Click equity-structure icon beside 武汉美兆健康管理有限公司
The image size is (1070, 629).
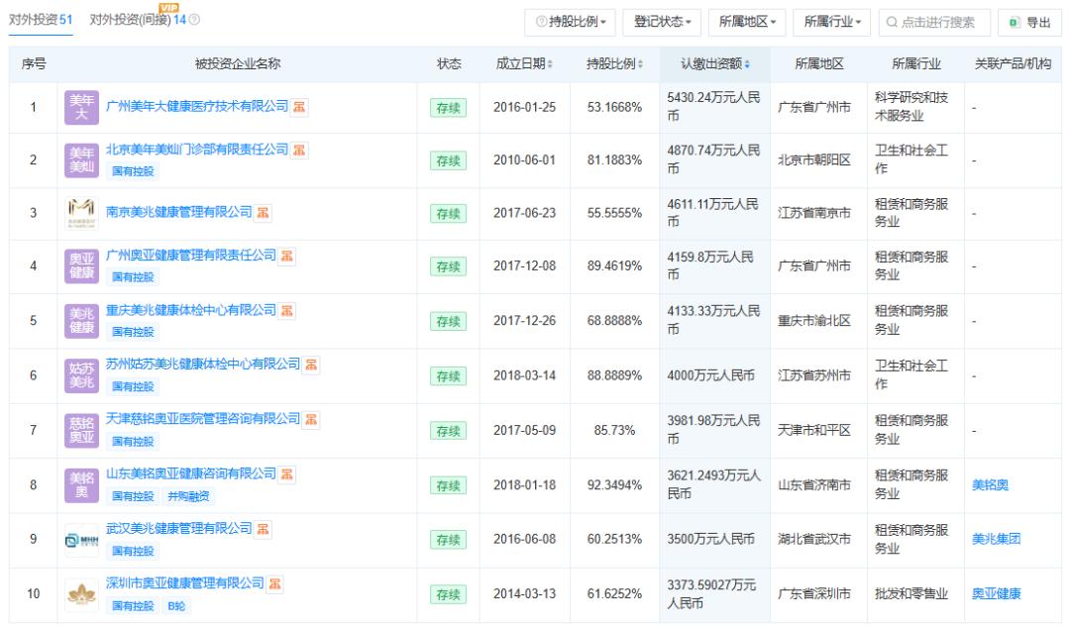click(263, 529)
